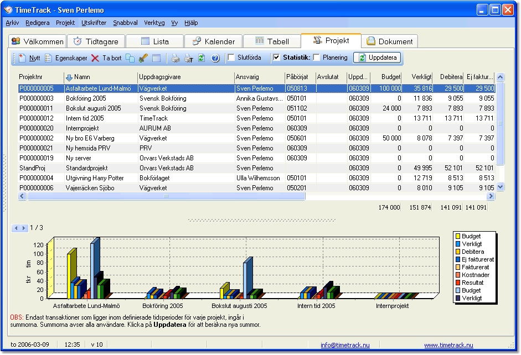Click the printer icon with T mark
521x355 pixels.
coord(189,58)
